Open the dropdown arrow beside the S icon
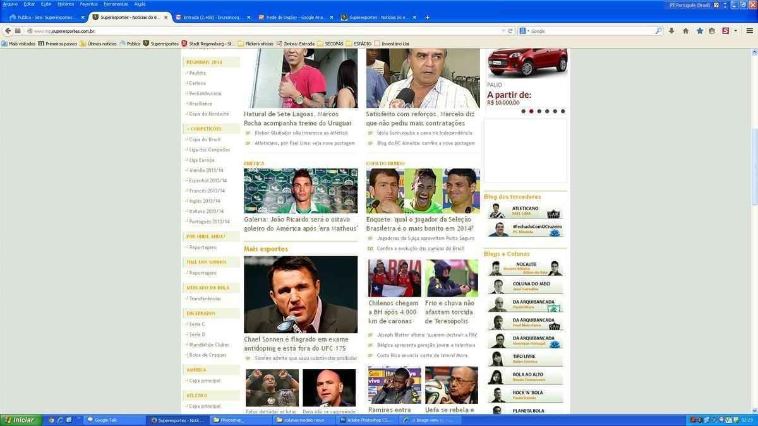The image size is (758, 426). click(x=735, y=31)
